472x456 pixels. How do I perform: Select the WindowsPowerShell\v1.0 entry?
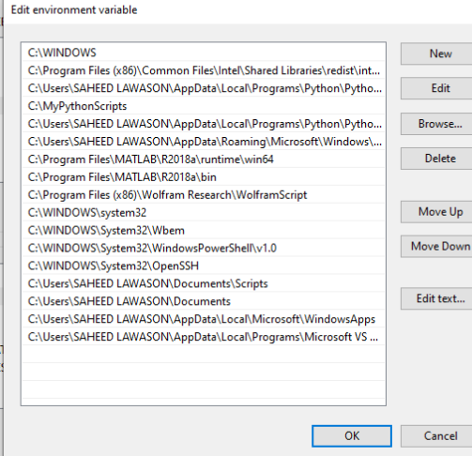coord(204,249)
